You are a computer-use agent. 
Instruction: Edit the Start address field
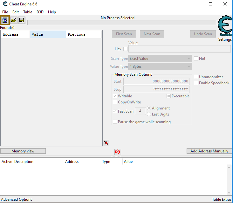coord(156,81)
